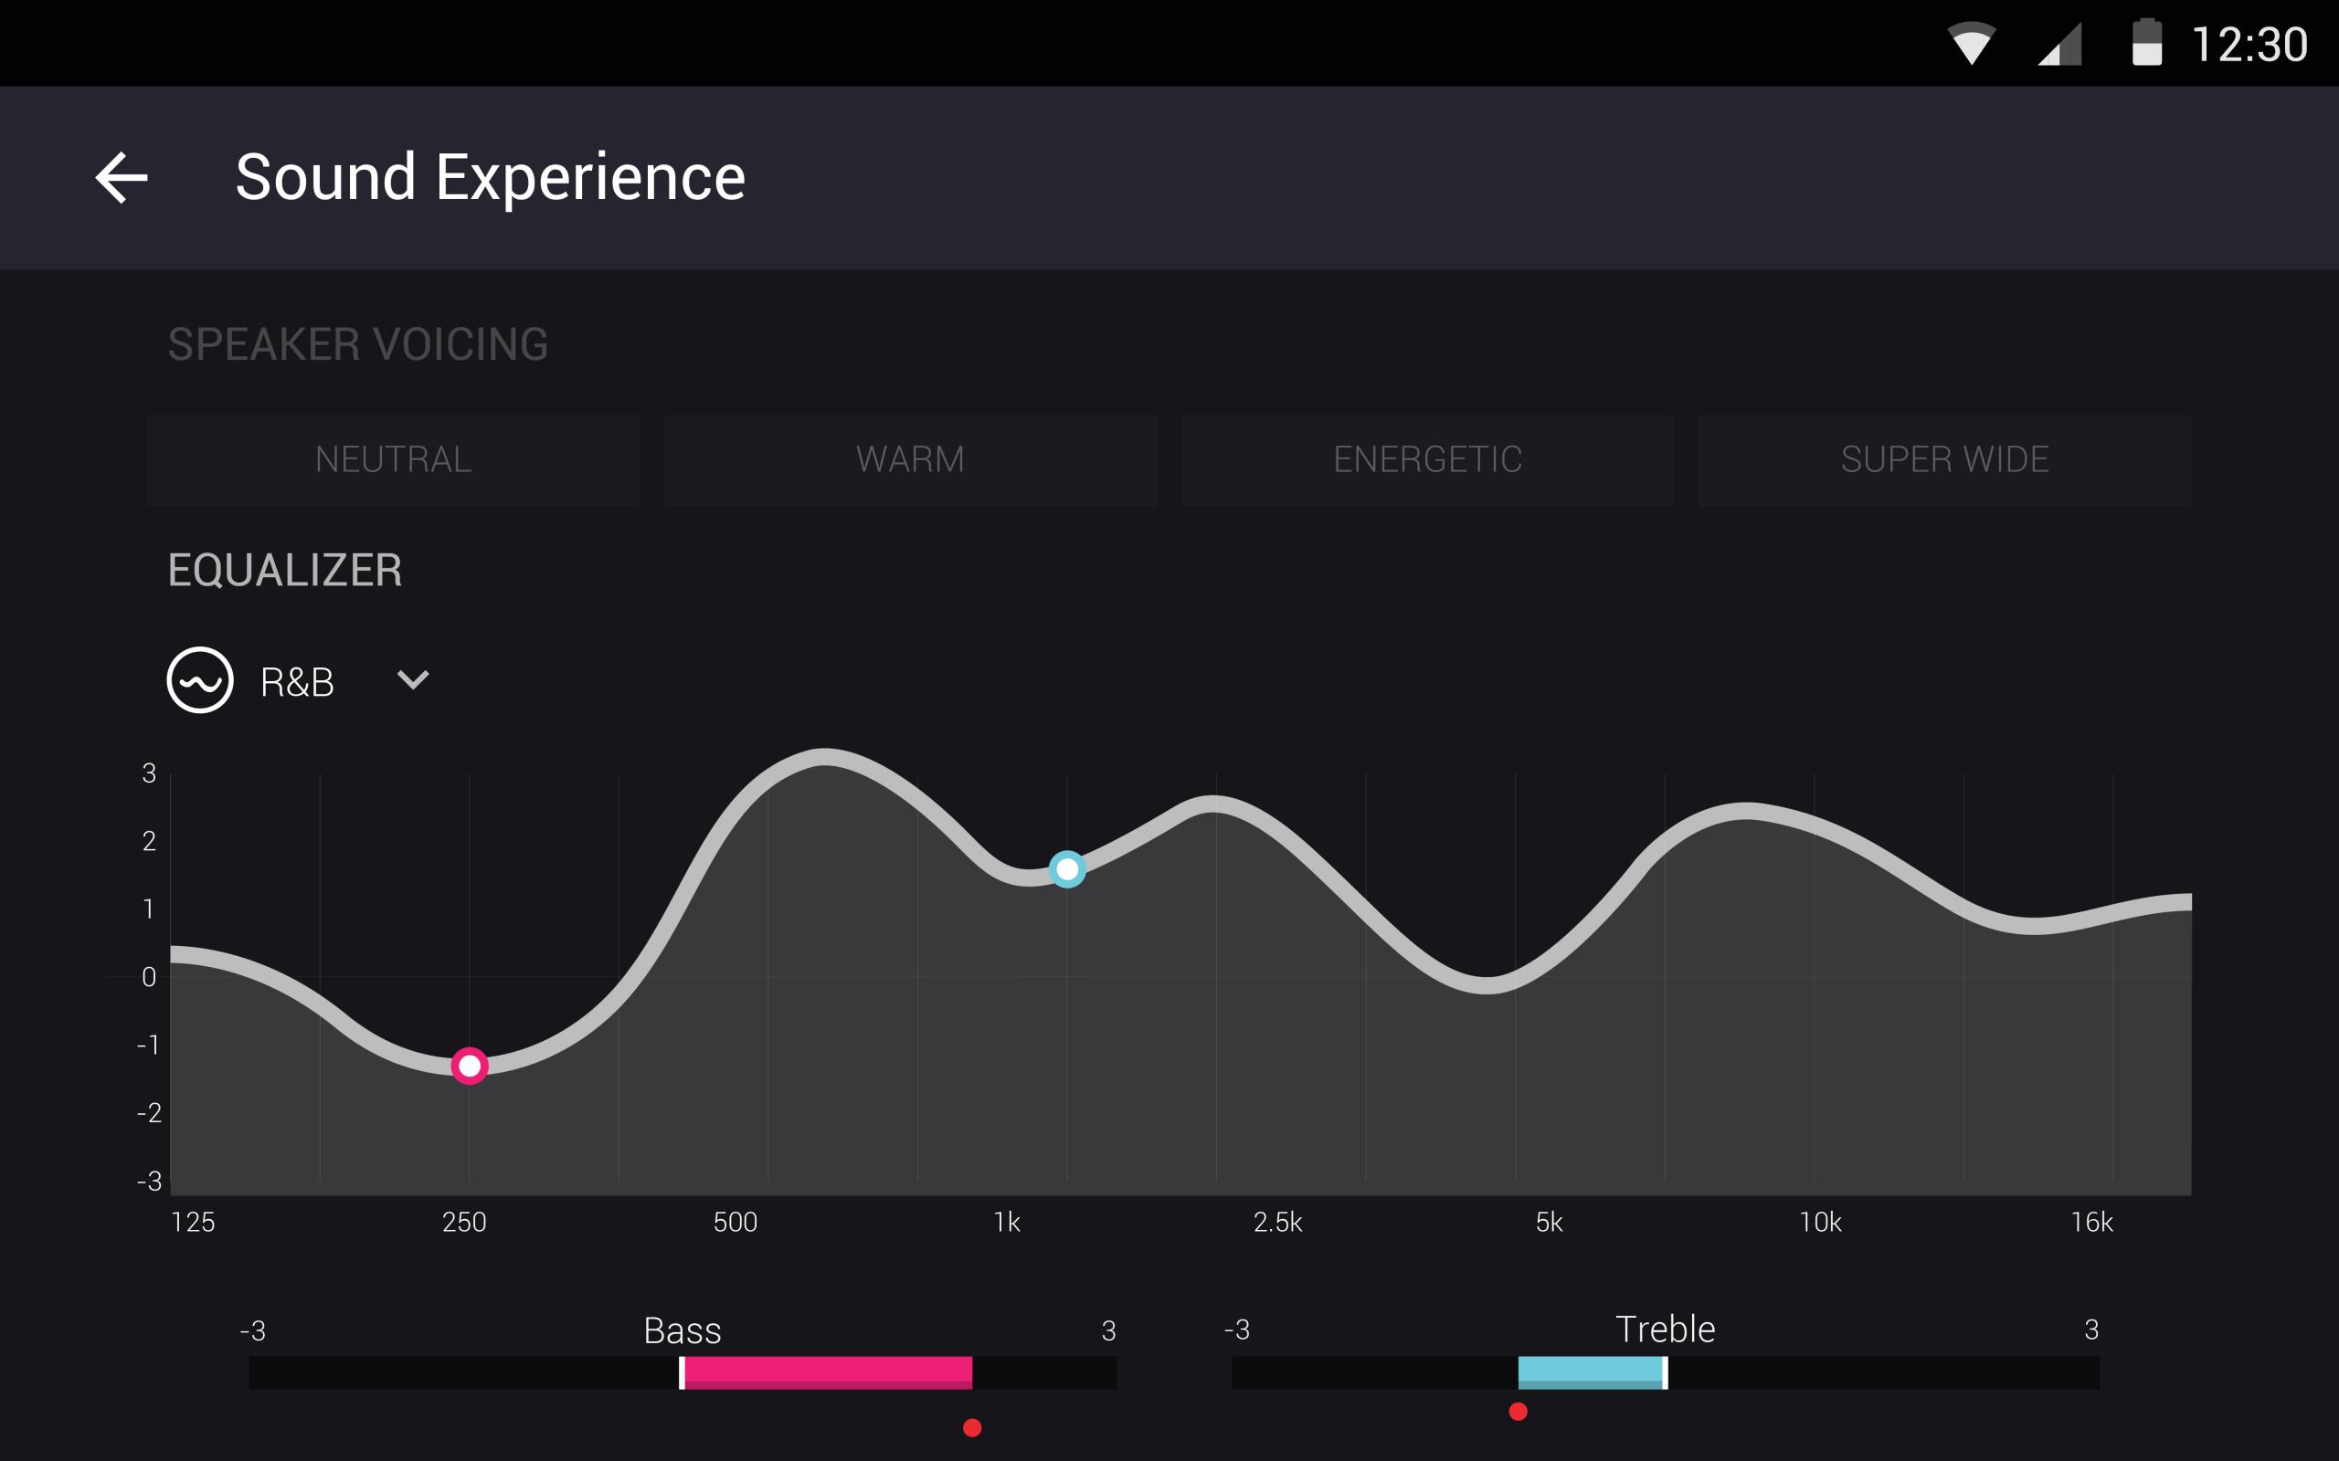Click the cellular signal icon
This screenshot has width=2339, height=1461.
(2059, 44)
